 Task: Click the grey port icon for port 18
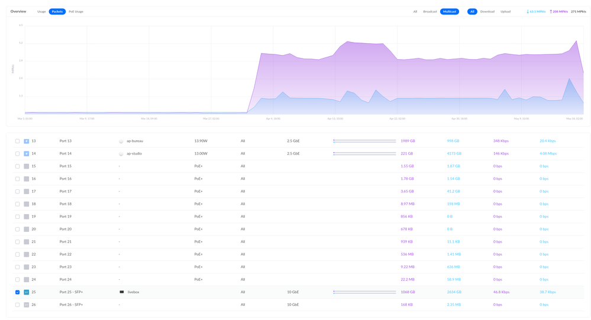pos(27,204)
